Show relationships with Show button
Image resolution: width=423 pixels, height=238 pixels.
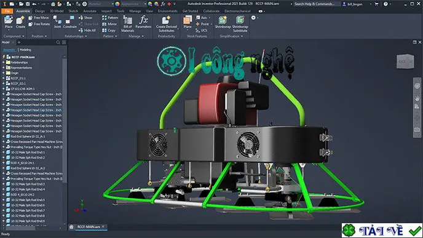pos(85,18)
